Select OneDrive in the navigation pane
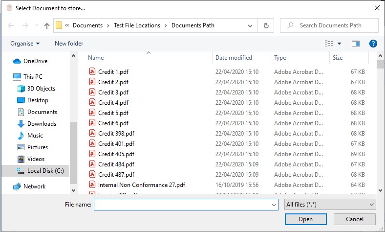Image resolution: width=385 pixels, height=232 pixels. pyautogui.click(x=35, y=61)
